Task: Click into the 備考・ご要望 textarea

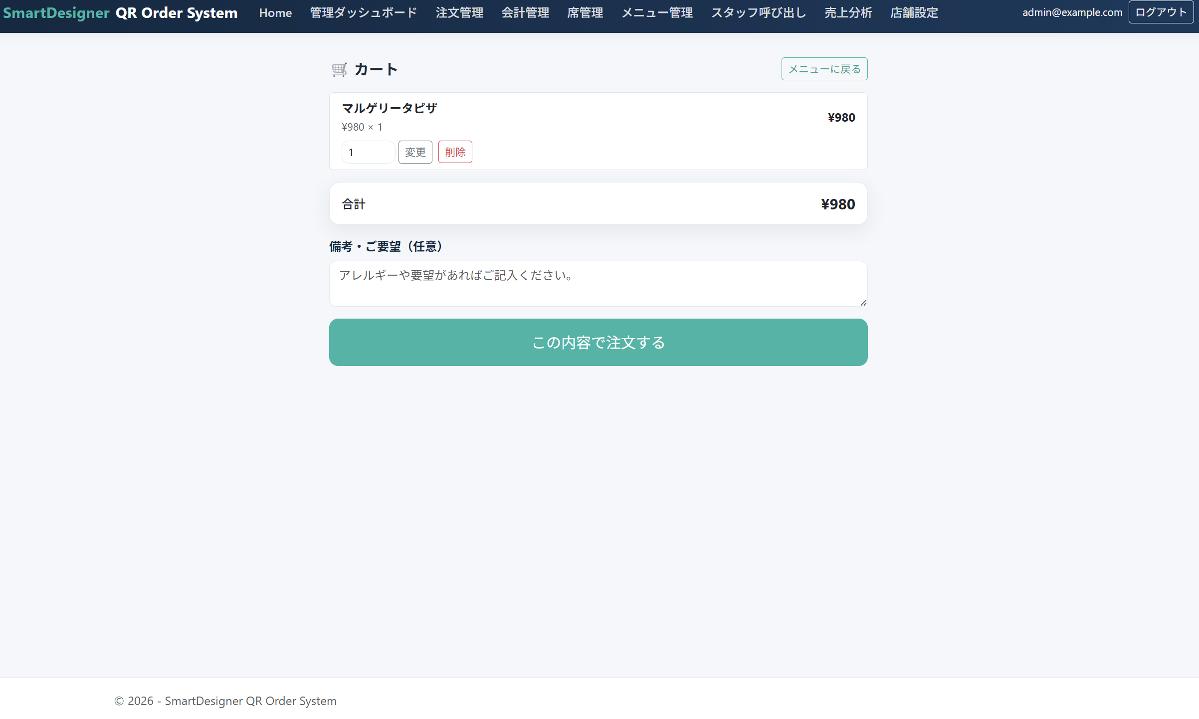Action: click(x=599, y=284)
